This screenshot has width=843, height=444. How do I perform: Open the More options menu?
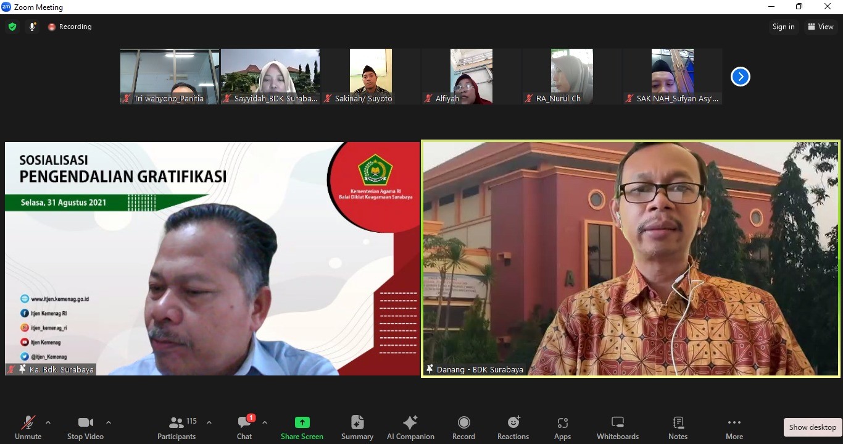click(x=734, y=428)
